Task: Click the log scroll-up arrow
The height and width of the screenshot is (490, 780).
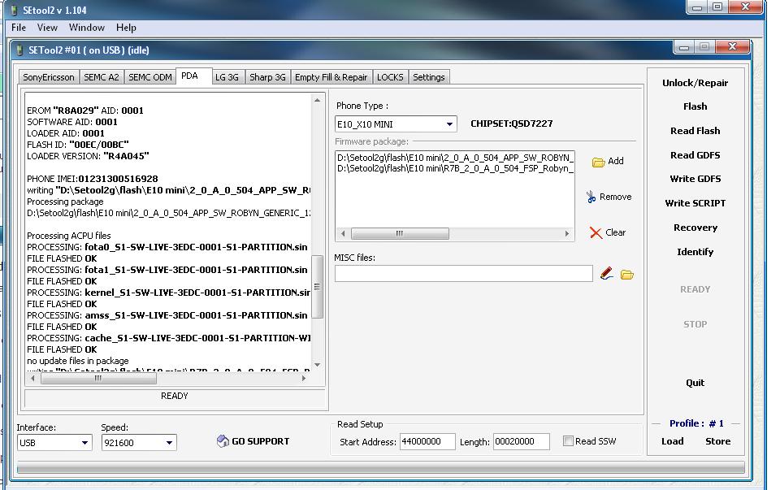Action: (317, 101)
